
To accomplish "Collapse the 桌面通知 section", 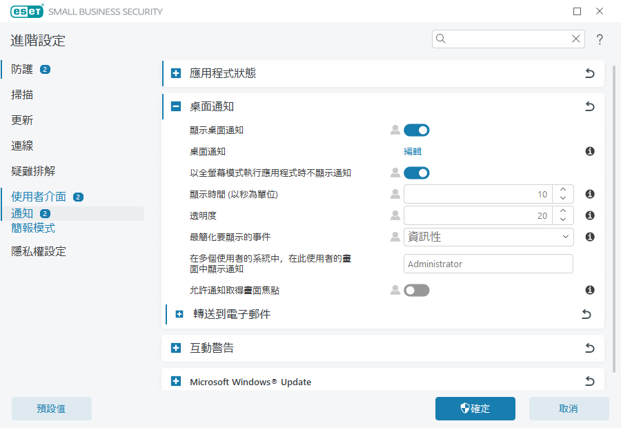I will 176,107.
